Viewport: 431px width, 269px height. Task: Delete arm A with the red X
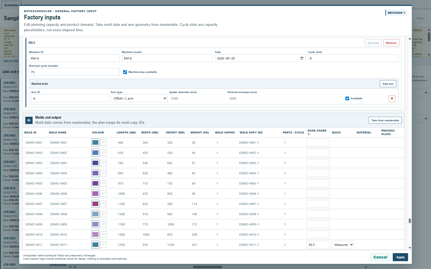pyautogui.click(x=392, y=98)
